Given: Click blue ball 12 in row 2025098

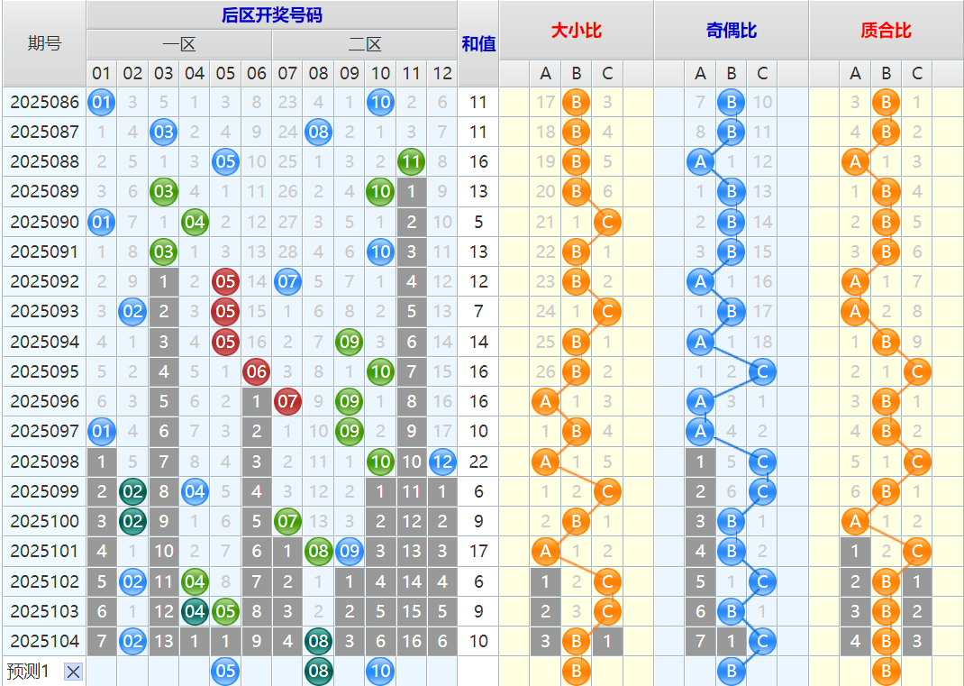Looking at the screenshot, I should [x=442, y=462].
